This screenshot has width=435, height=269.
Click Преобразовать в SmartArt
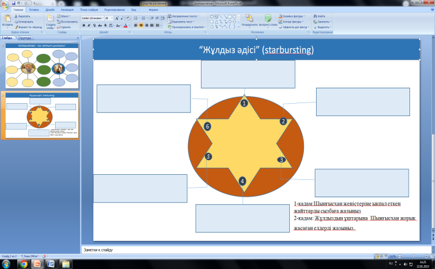[187, 28]
